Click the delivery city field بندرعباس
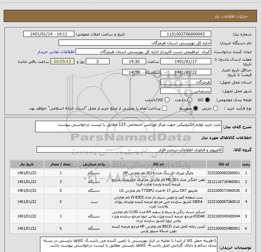This screenshot has height=252, width=261. click(x=186, y=91)
